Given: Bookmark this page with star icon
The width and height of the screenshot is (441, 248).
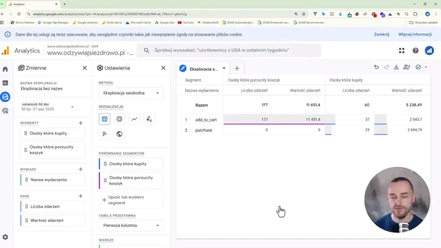Looking at the screenshot, I should (304, 14).
